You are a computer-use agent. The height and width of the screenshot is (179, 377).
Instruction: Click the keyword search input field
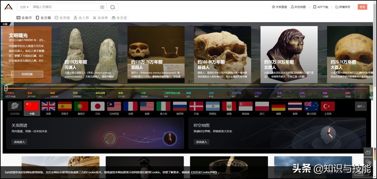pyautogui.click(x=64, y=7)
